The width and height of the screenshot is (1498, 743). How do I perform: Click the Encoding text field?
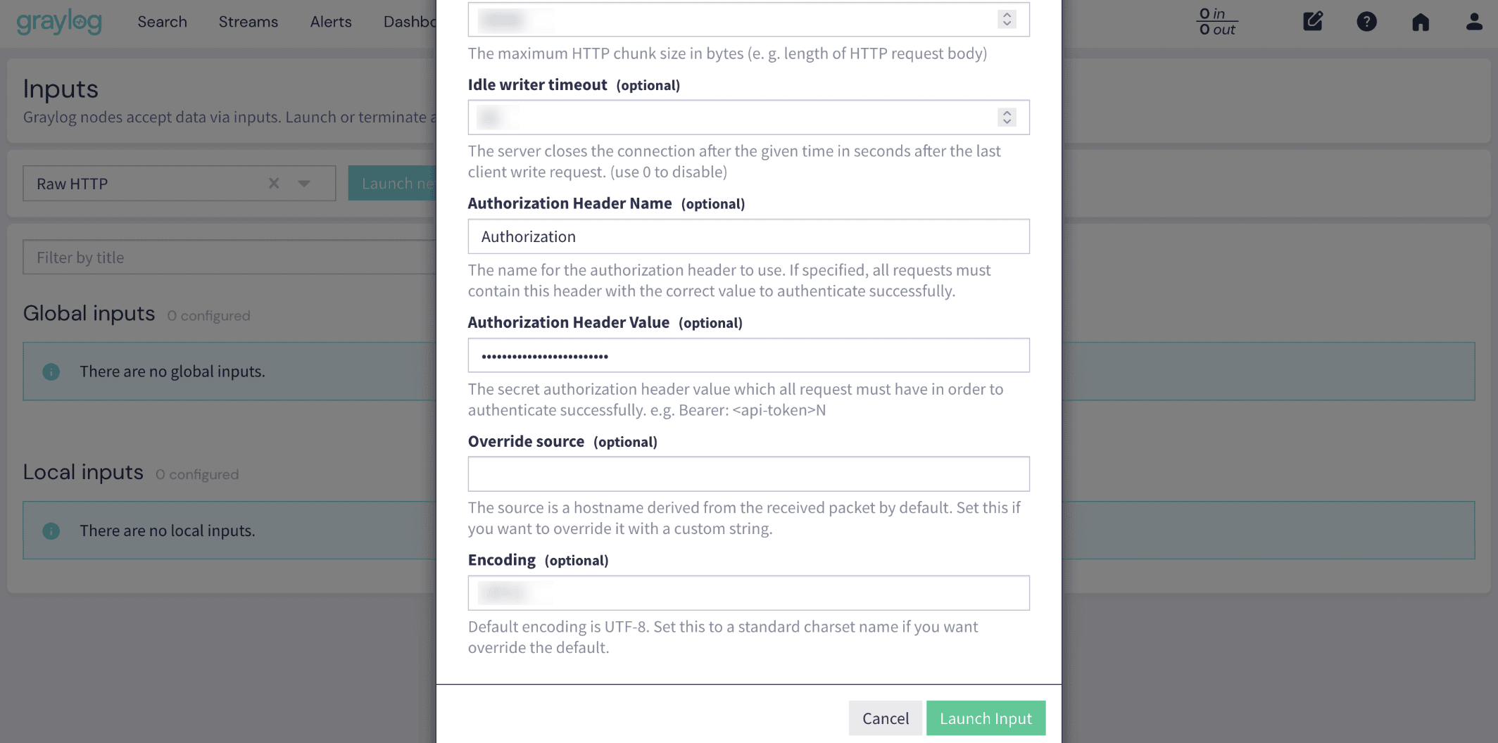[748, 593]
